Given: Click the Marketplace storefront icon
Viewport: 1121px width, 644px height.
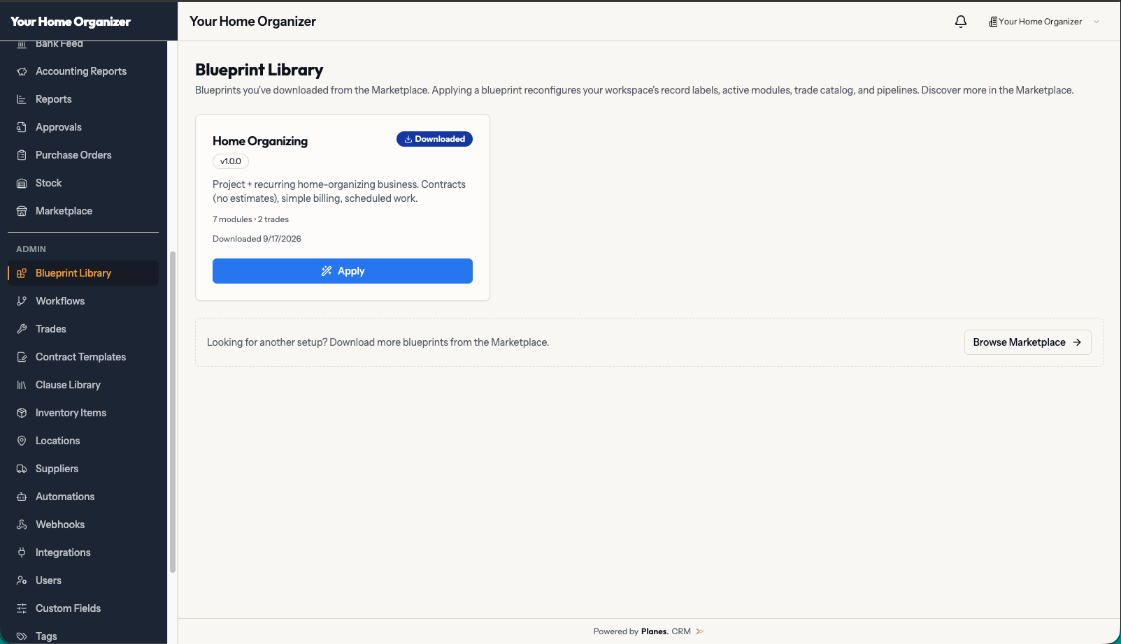Looking at the screenshot, I should (x=22, y=211).
